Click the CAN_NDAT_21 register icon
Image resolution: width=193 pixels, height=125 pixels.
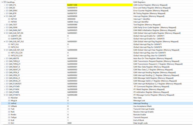(7, 70)
